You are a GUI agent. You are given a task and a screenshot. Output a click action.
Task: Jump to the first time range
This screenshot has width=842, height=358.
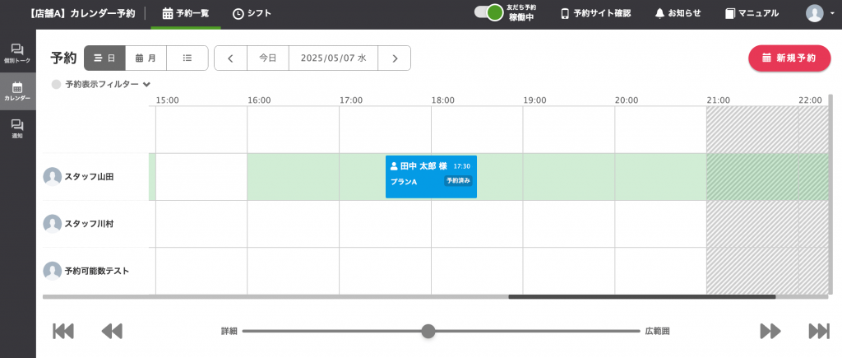point(63,331)
